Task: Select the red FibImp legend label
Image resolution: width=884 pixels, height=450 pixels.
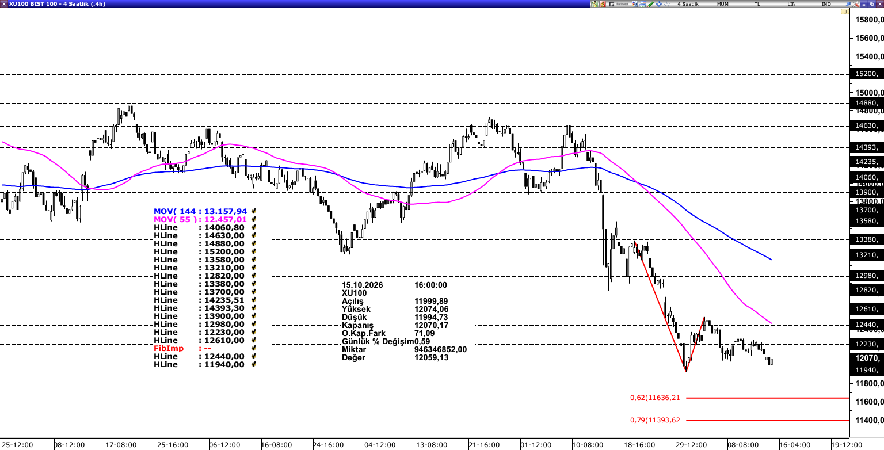Action: pos(169,349)
